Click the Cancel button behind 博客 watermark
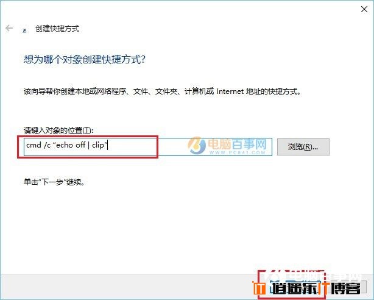 tap(347, 287)
